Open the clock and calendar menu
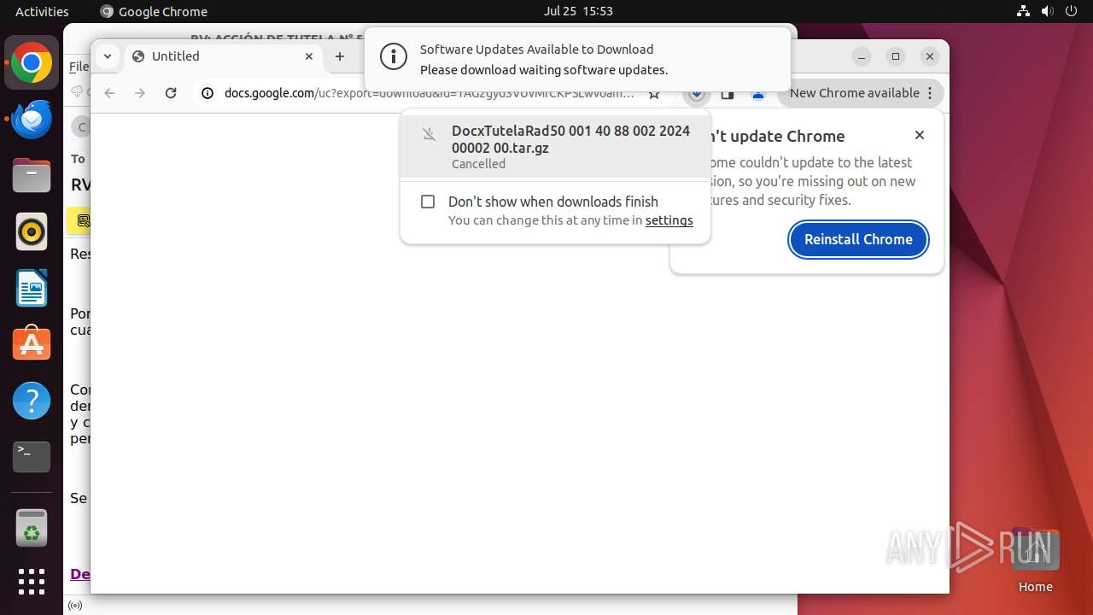 coord(578,11)
